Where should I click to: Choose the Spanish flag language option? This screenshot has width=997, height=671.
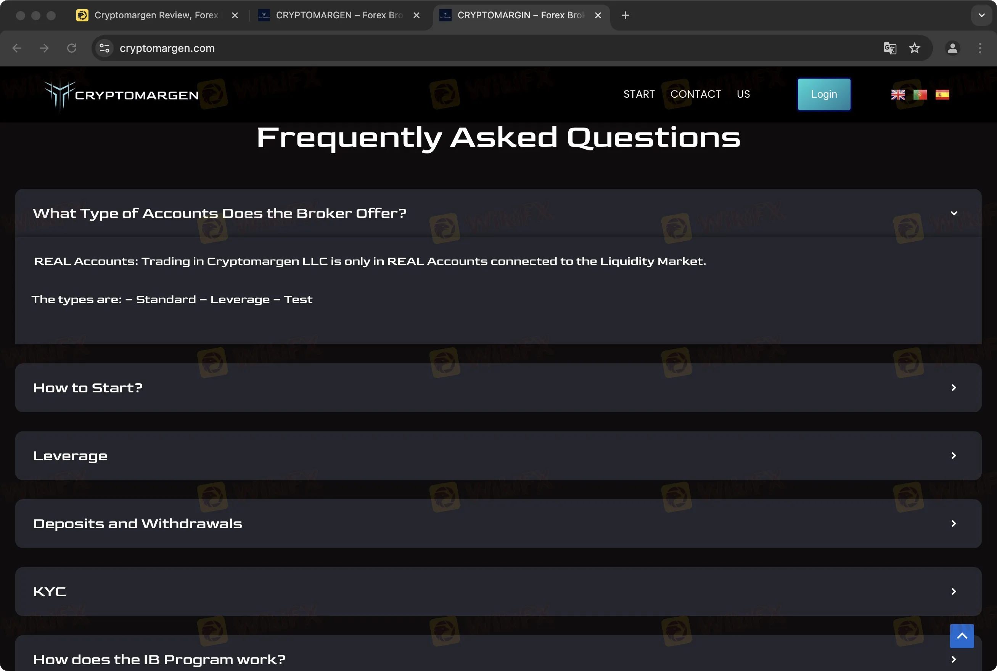pyautogui.click(x=943, y=94)
